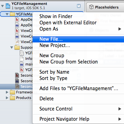Expand the Frameworks group
This screenshot has width=124, height=124.
point(7,92)
